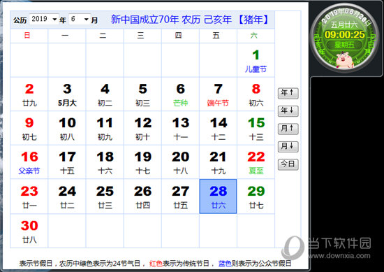Select June 6 芒种 date cell
The height and width of the screenshot is (272, 384).
[x=180, y=94]
